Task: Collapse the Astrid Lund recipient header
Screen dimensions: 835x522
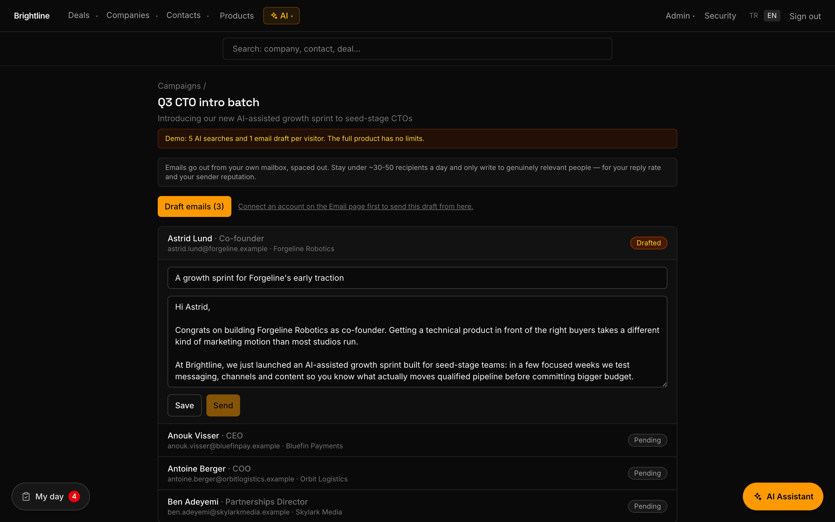Action: point(417,243)
